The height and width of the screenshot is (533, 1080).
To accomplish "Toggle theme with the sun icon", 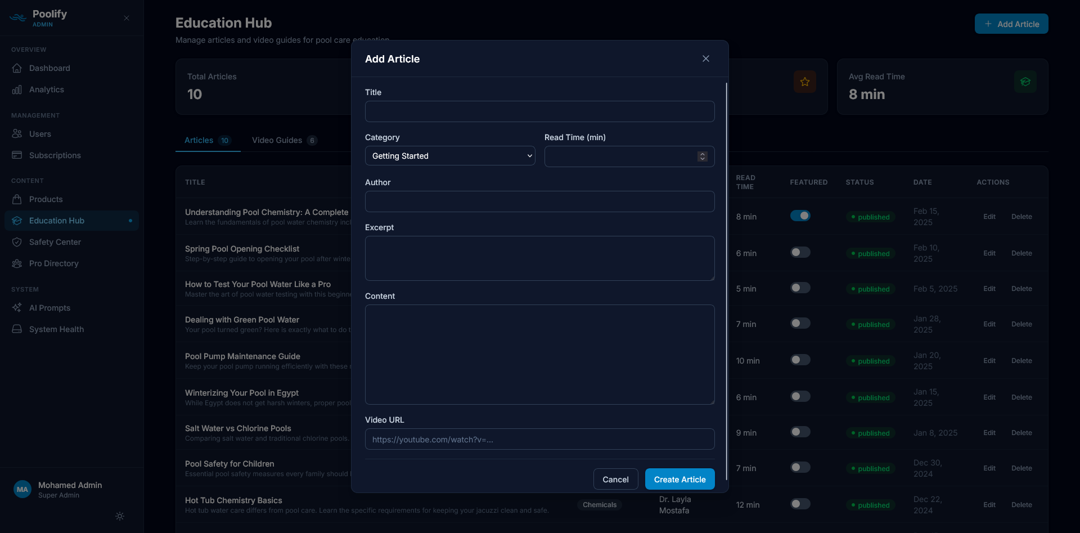I will point(120,516).
